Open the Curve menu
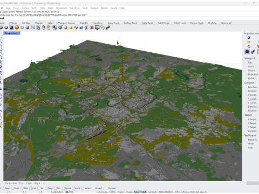This screenshot has height=194, width=259. click(x=16, y=8)
